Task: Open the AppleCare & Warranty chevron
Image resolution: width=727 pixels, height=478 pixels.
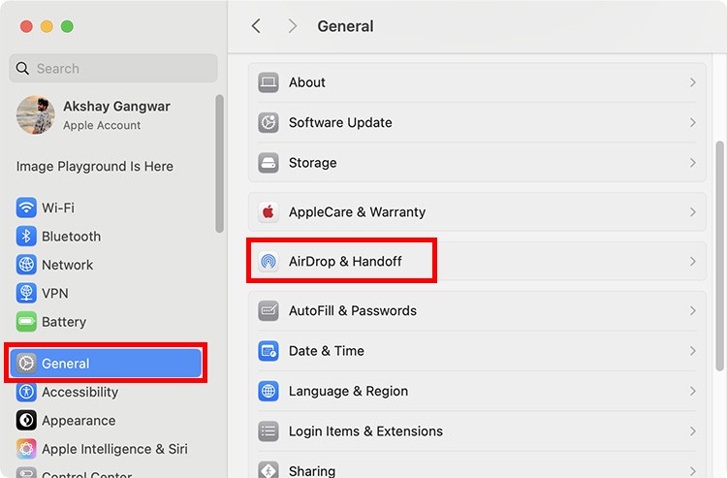Action: (693, 212)
